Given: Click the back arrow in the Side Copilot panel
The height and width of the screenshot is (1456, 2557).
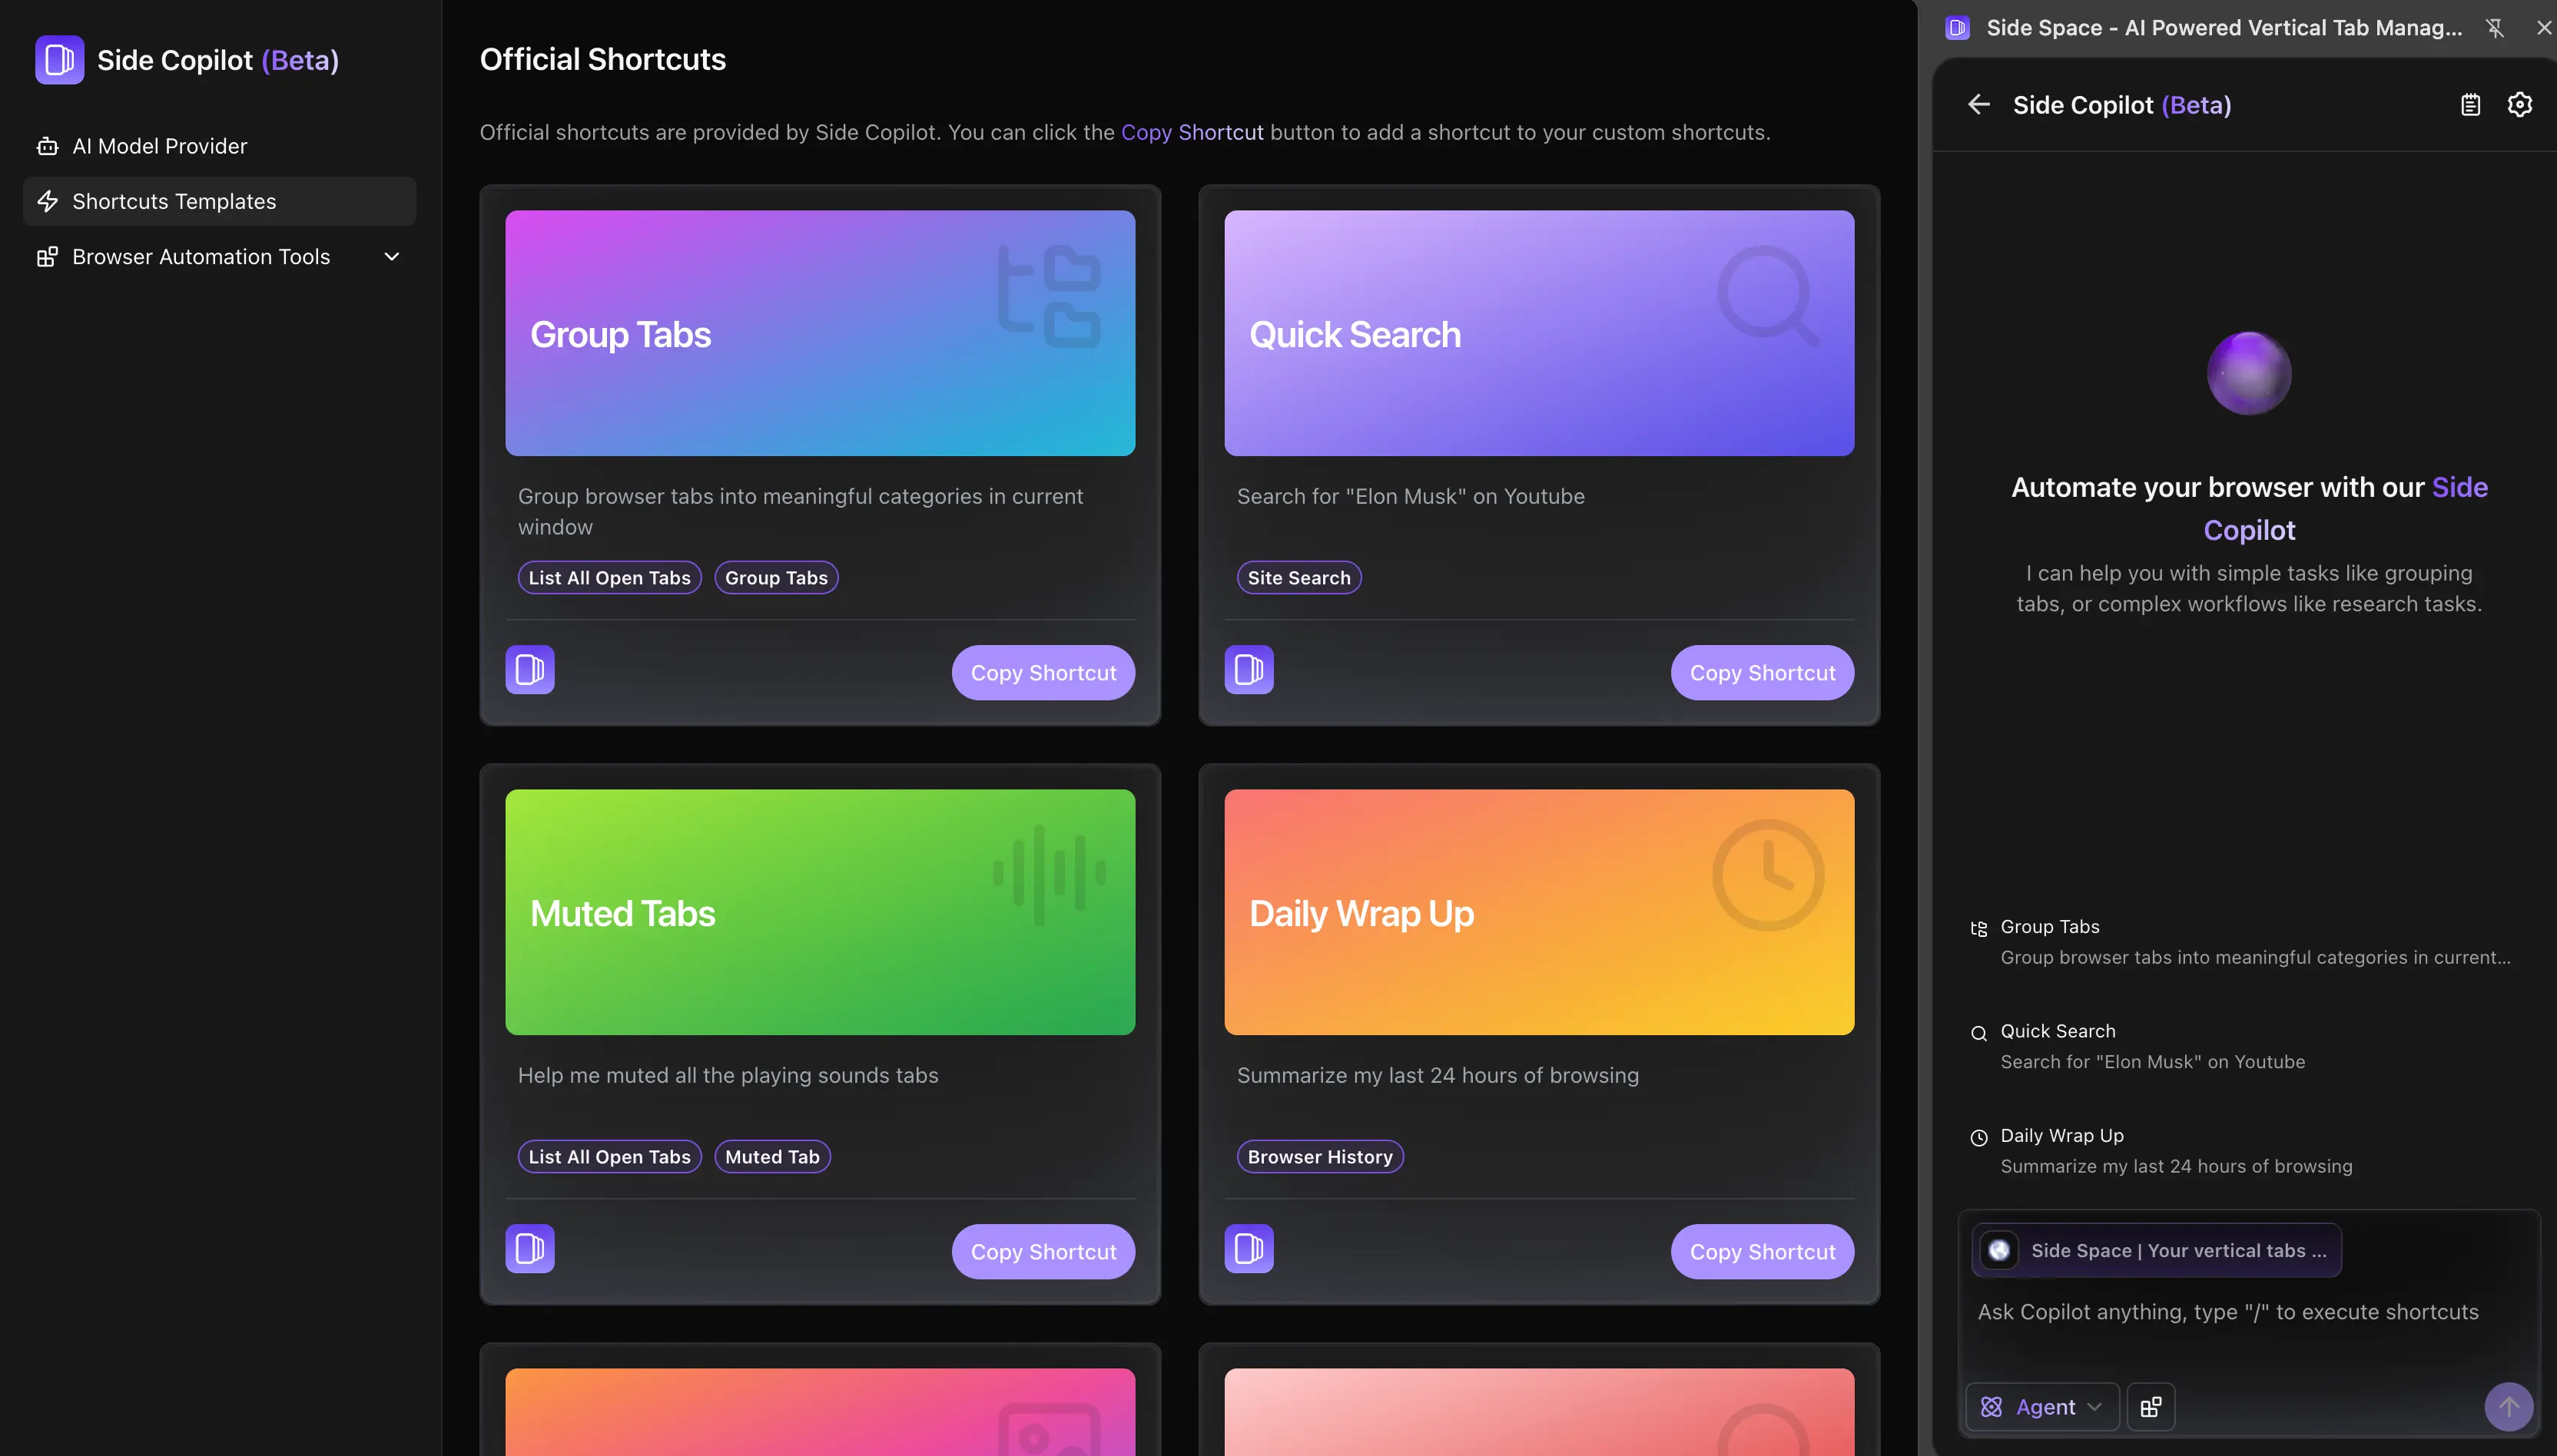Looking at the screenshot, I should (x=1980, y=104).
